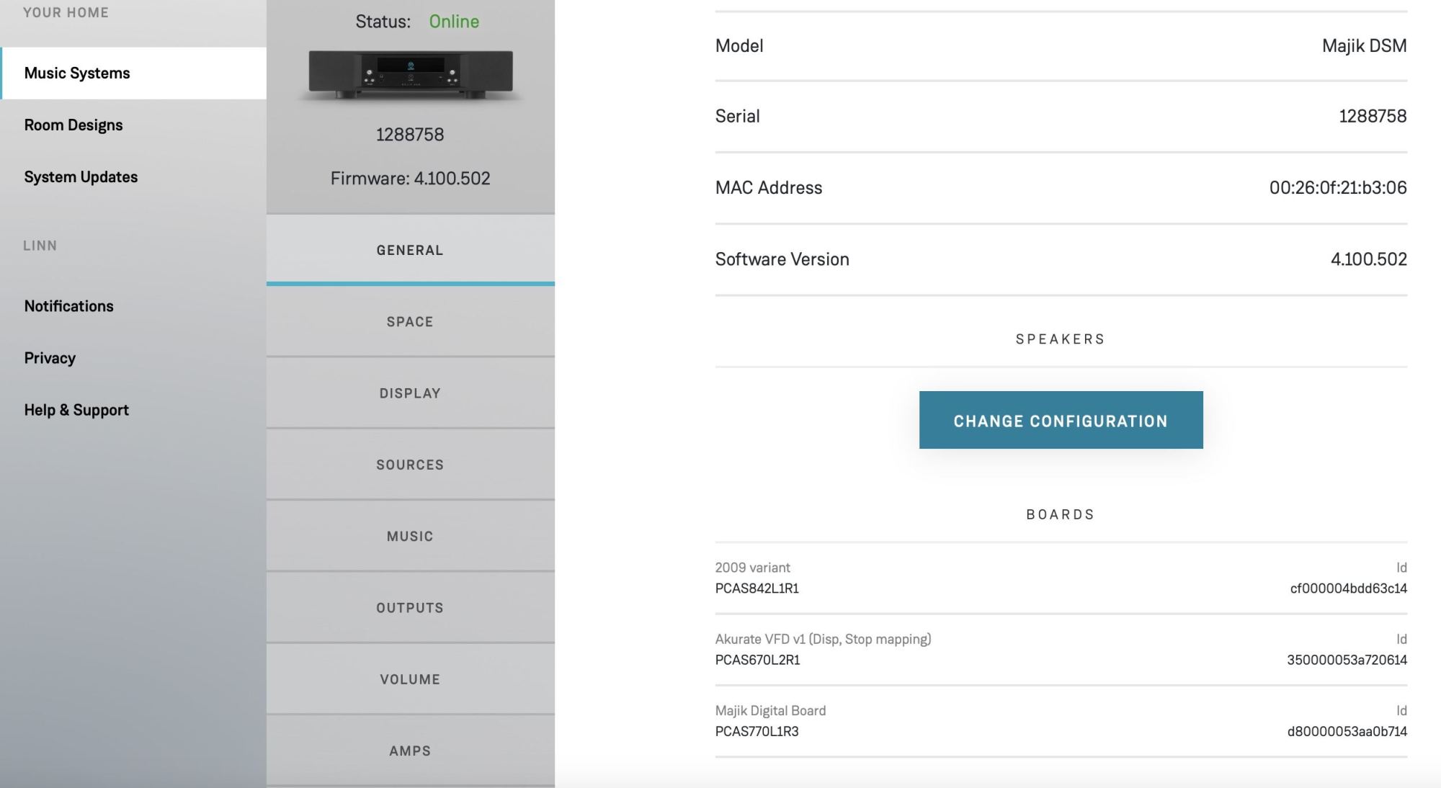The width and height of the screenshot is (1441, 788).
Task: Click the MAC Address value
Action: [1337, 188]
